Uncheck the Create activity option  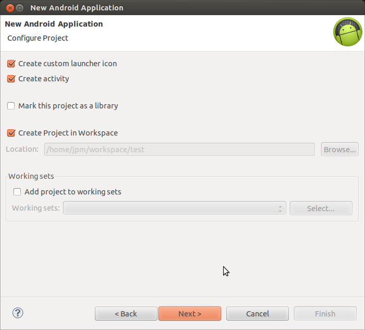(x=11, y=79)
